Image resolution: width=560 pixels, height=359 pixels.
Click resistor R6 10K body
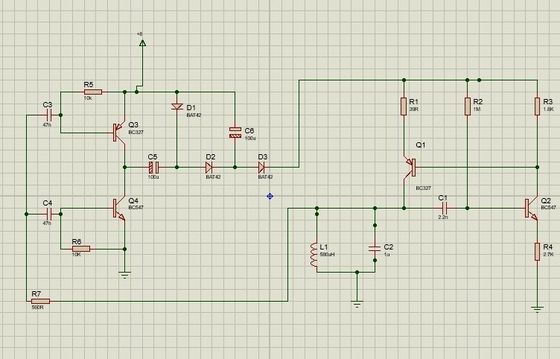point(81,249)
